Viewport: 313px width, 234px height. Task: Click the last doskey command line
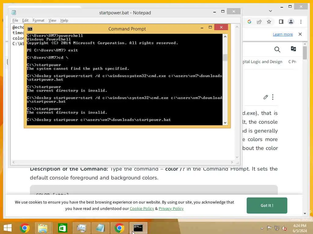[99, 120]
